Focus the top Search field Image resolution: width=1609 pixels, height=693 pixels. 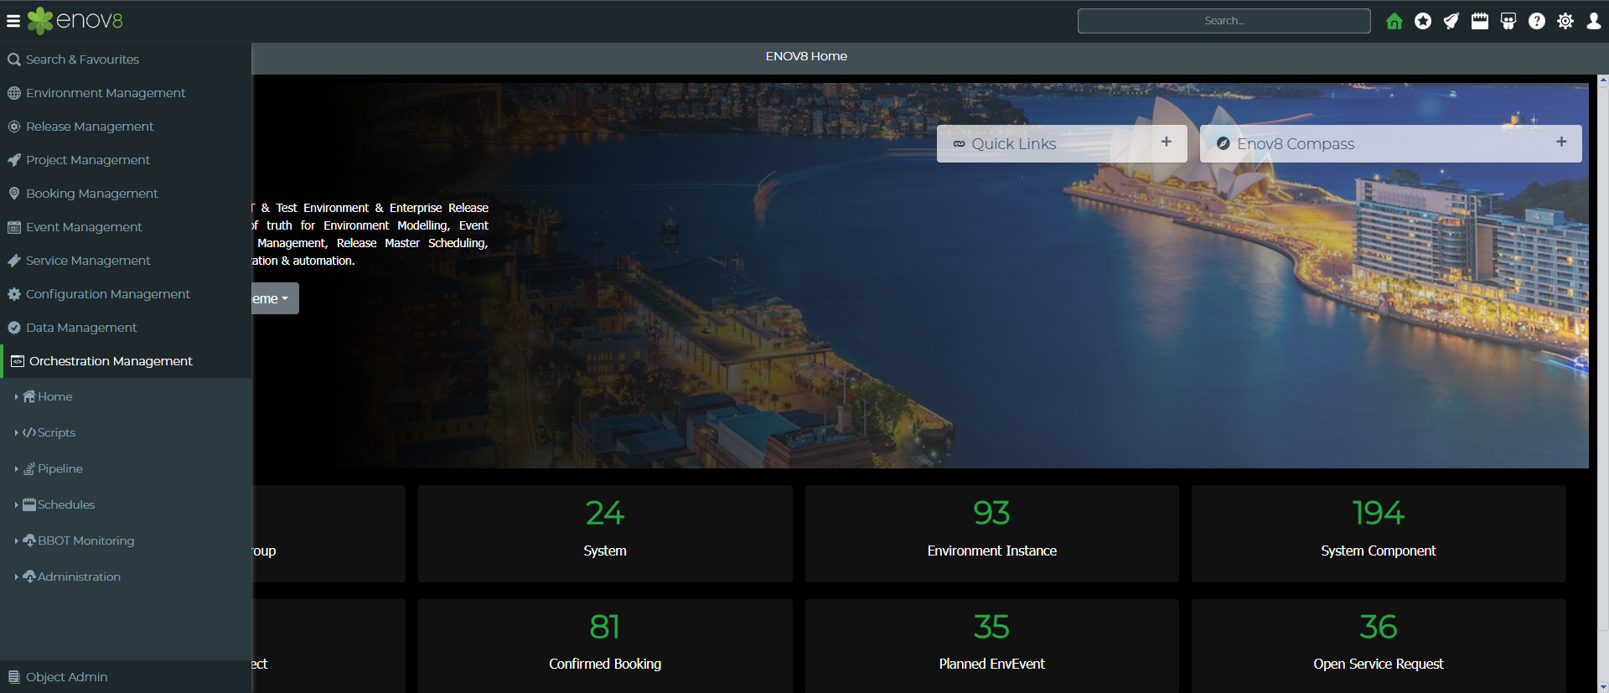[x=1224, y=21]
